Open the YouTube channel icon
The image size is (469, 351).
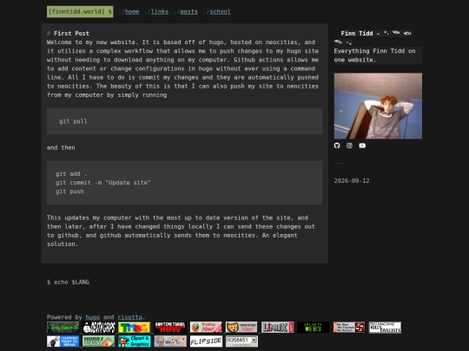(362, 146)
